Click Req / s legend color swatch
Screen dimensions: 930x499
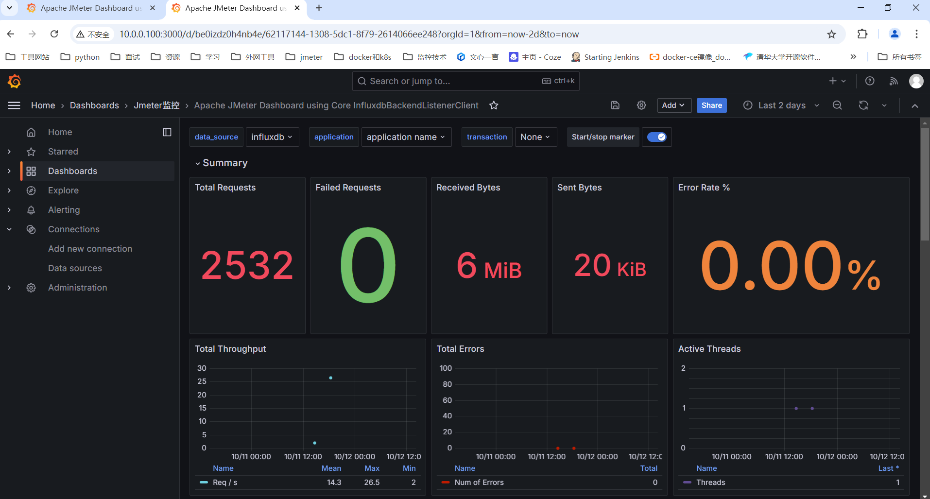[x=204, y=482]
